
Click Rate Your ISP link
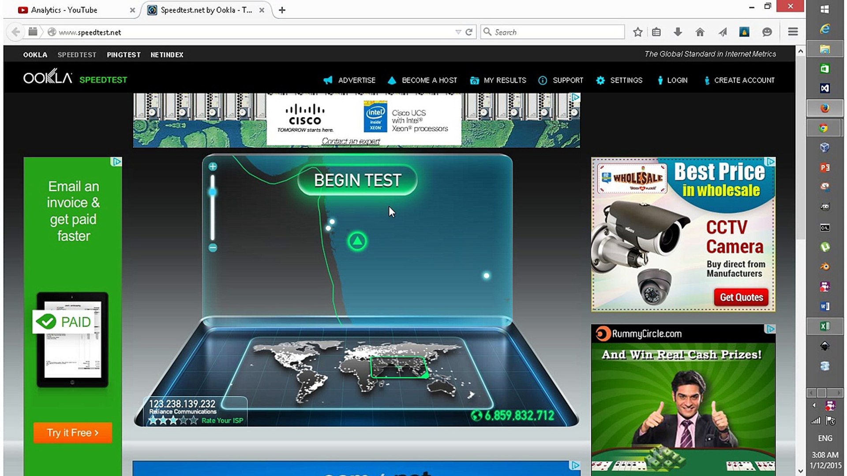(222, 420)
